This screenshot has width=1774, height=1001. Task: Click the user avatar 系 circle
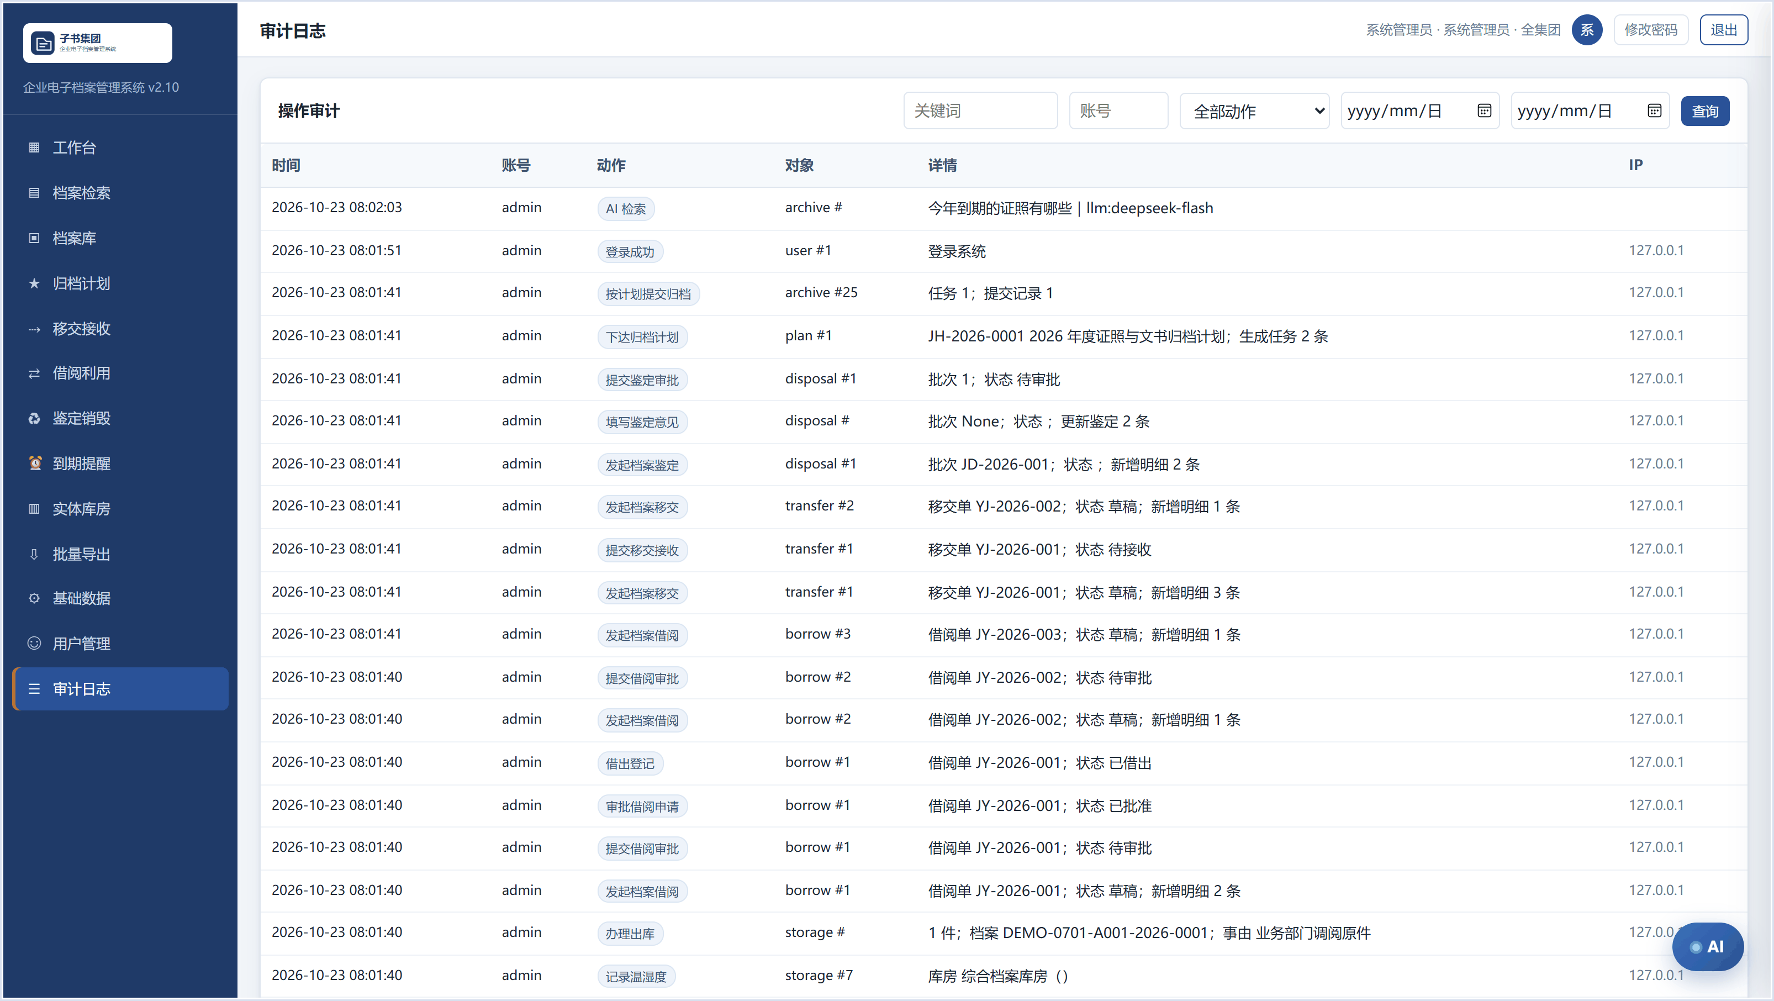point(1587,30)
